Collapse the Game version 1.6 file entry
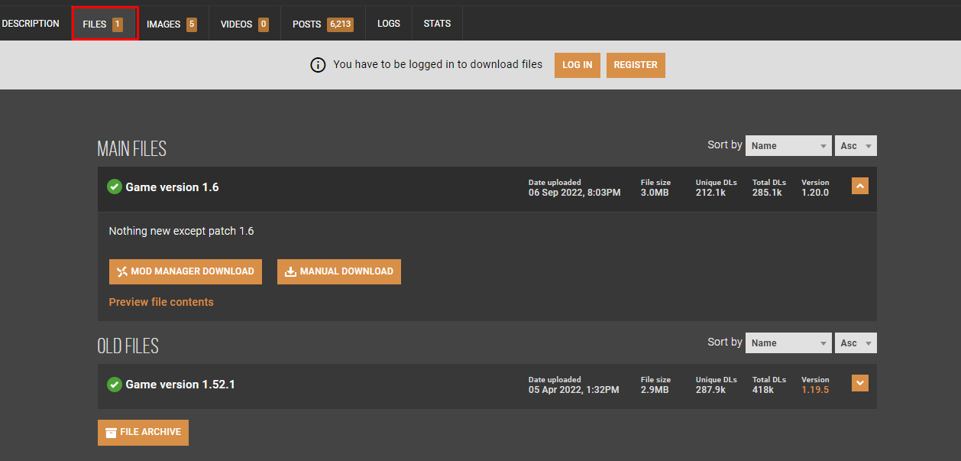Screen dimensions: 961x461 (859, 186)
